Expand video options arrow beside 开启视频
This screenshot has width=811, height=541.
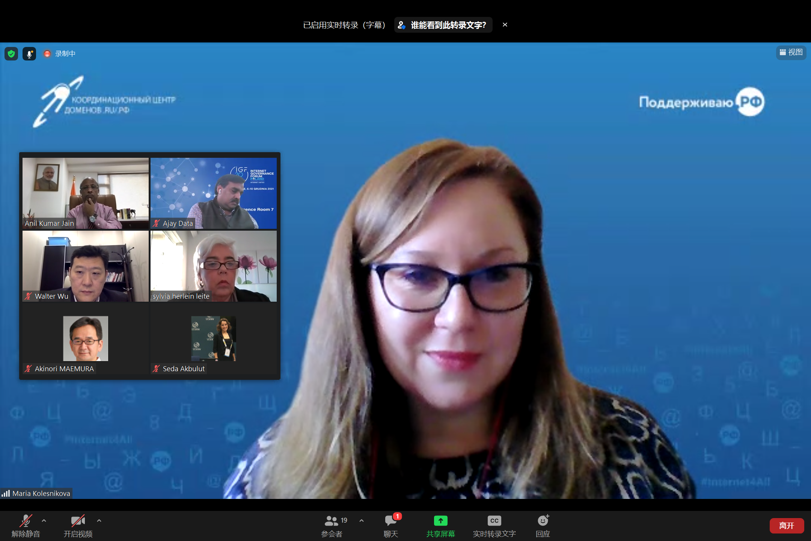[99, 521]
